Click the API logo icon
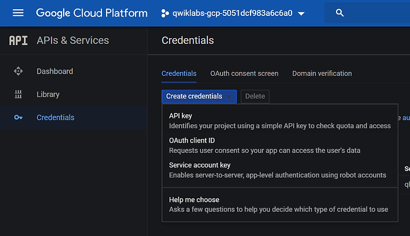Image resolution: width=410 pixels, height=236 pixels. point(18,40)
